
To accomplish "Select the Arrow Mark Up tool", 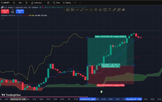I will 100,10.
